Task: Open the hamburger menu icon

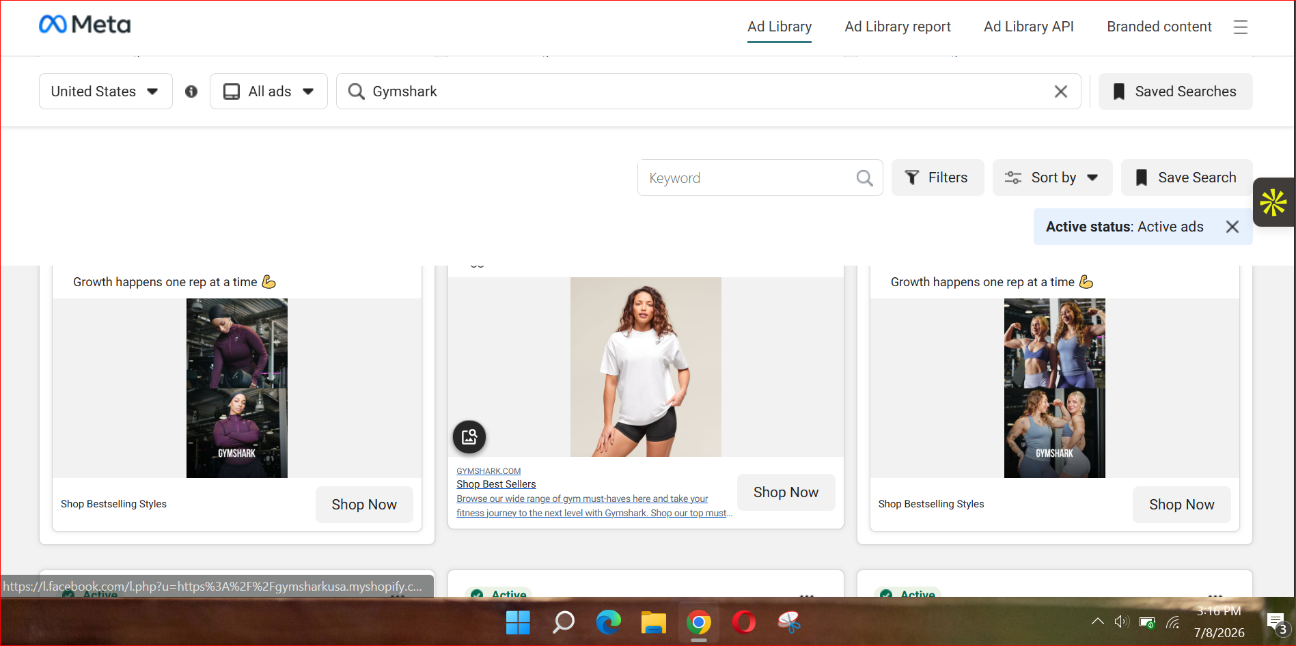Action: tap(1241, 27)
